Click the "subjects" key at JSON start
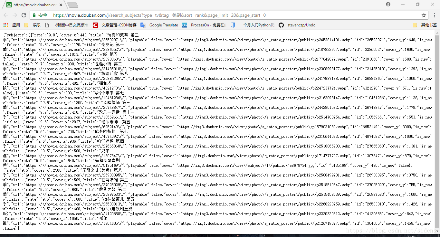 click(x=15, y=35)
